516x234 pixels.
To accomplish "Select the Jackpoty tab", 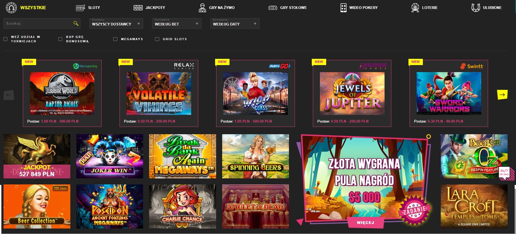I will 155,8.
